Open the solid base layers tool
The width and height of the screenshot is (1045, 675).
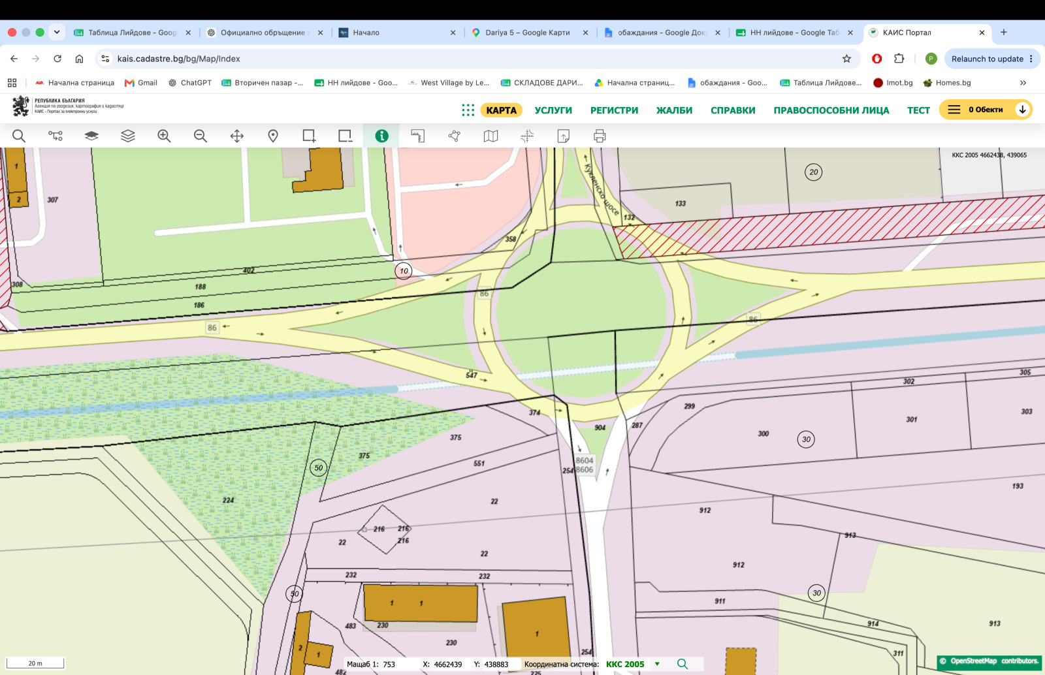[x=91, y=136]
